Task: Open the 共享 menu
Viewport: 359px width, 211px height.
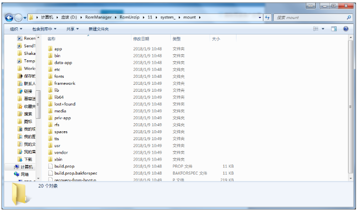Action: [x=72, y=29]
